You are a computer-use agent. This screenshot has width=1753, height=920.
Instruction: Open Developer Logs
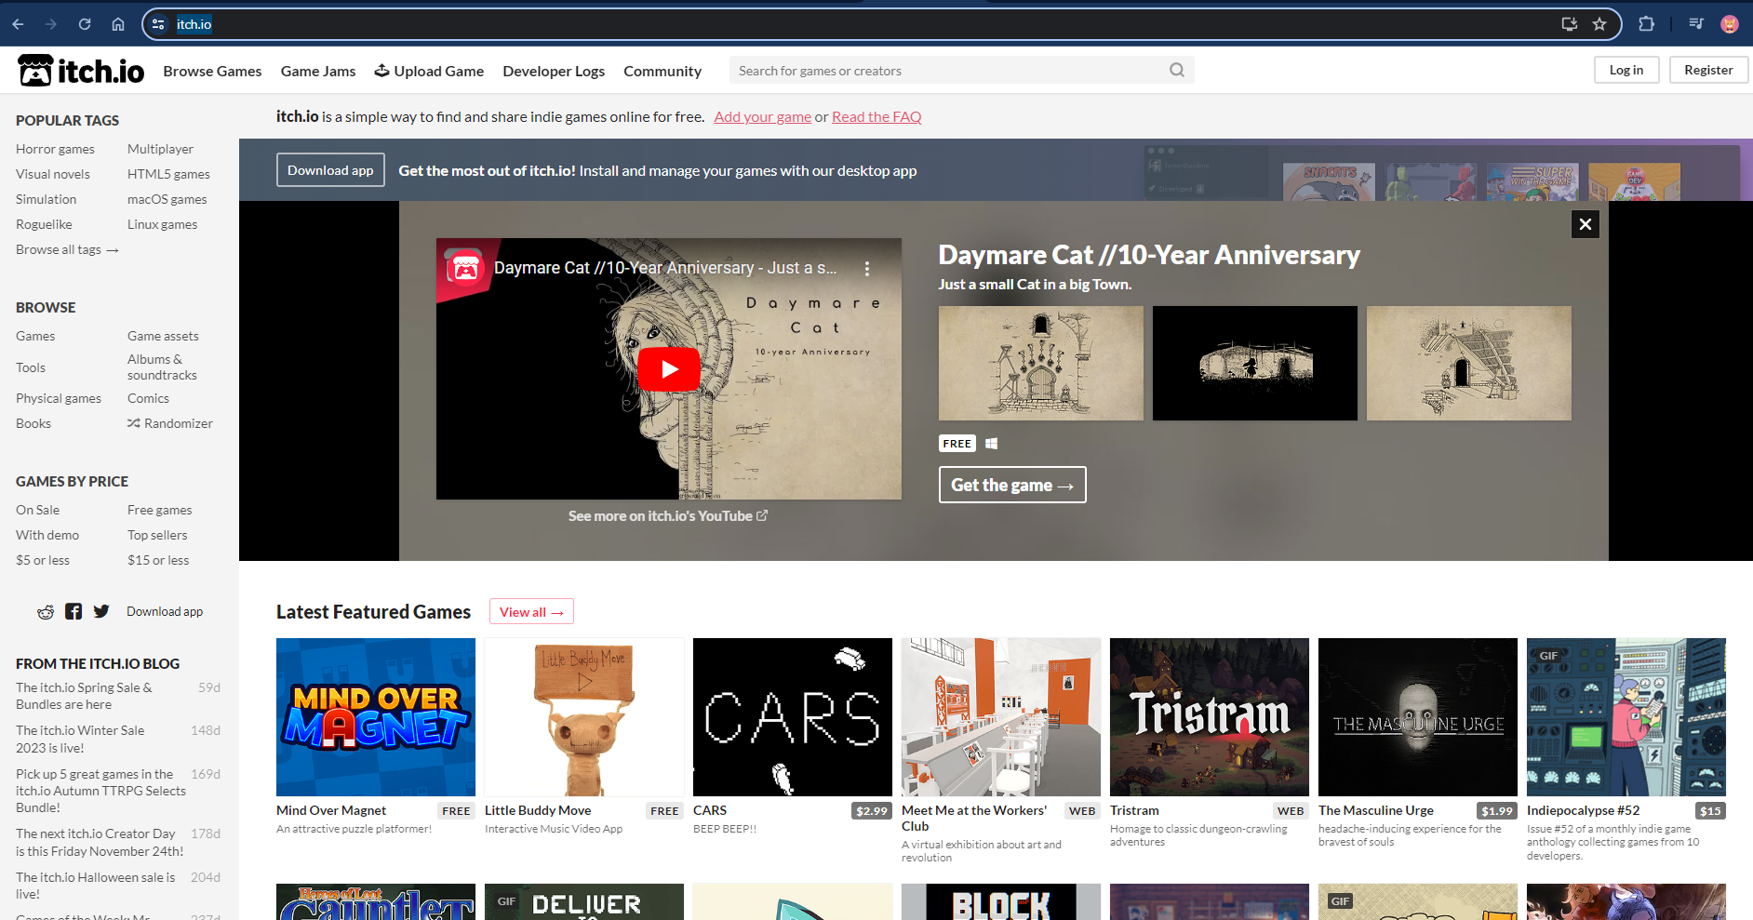tap(554, 71)
